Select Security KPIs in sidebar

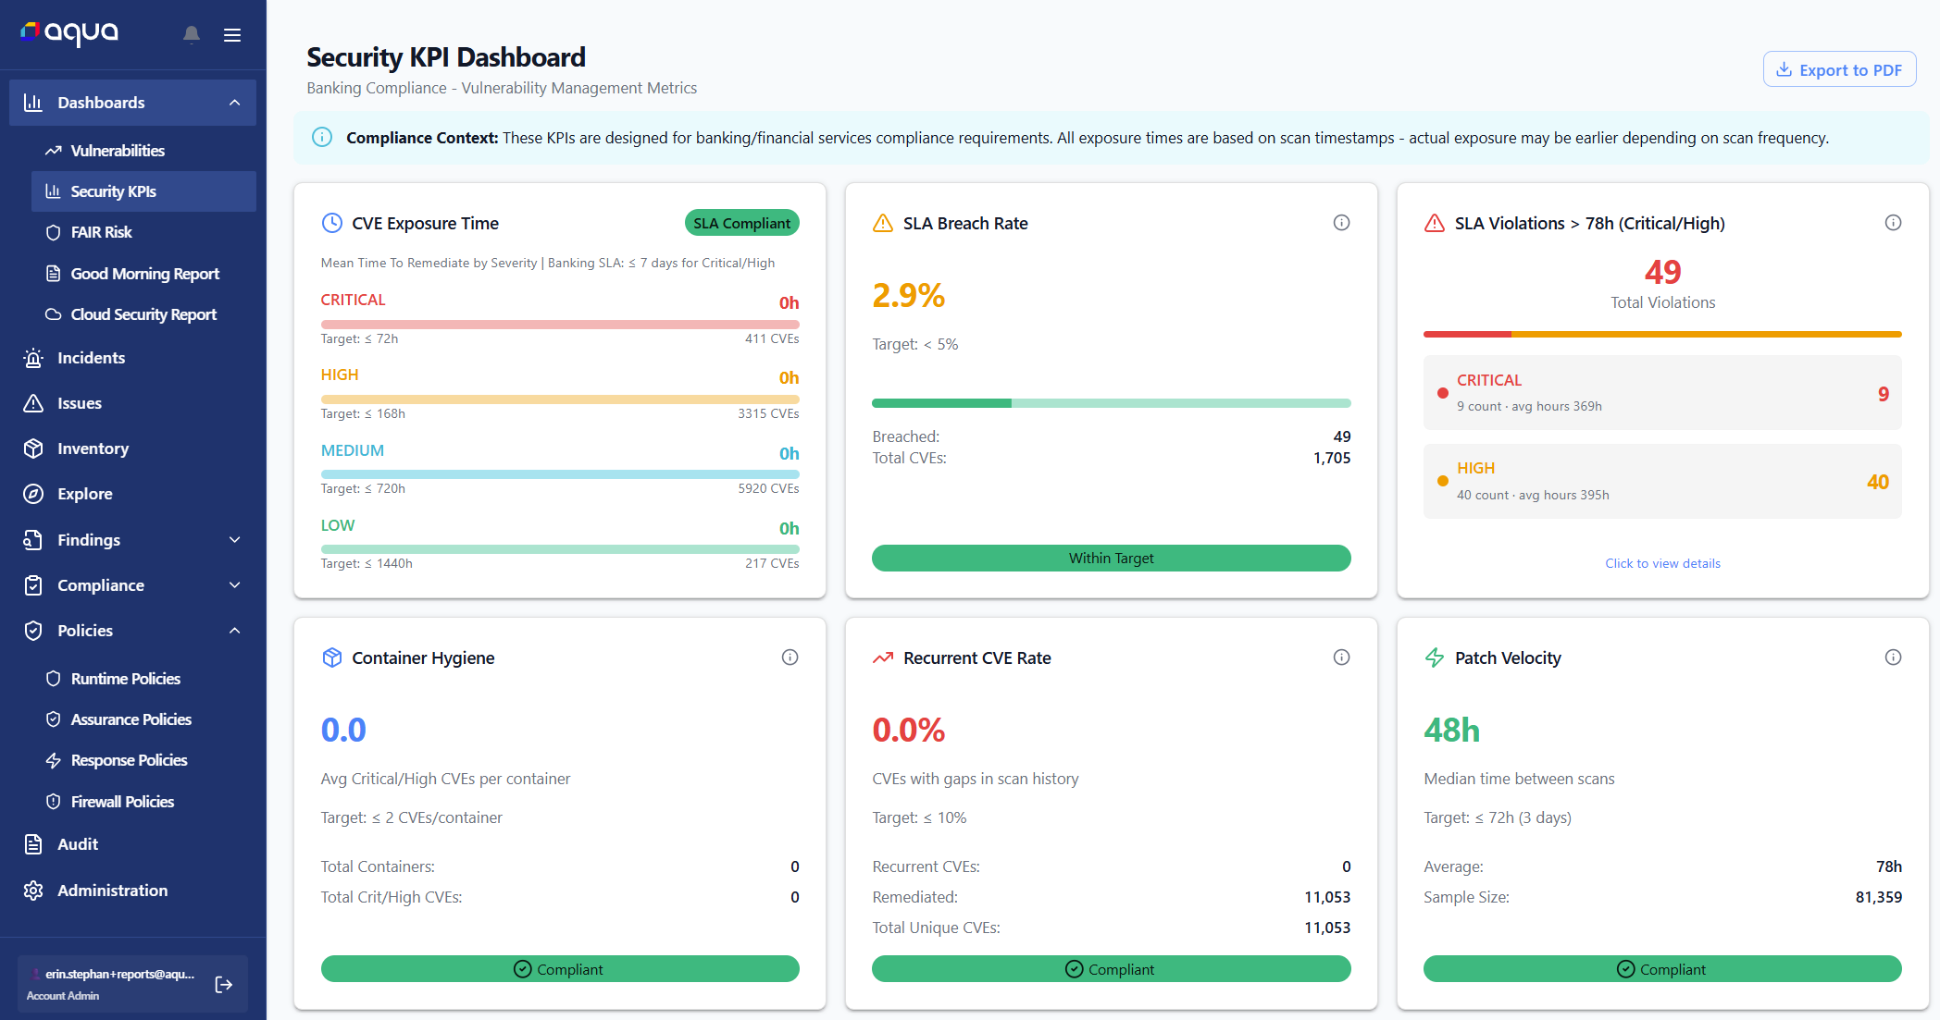pos(143,191)
